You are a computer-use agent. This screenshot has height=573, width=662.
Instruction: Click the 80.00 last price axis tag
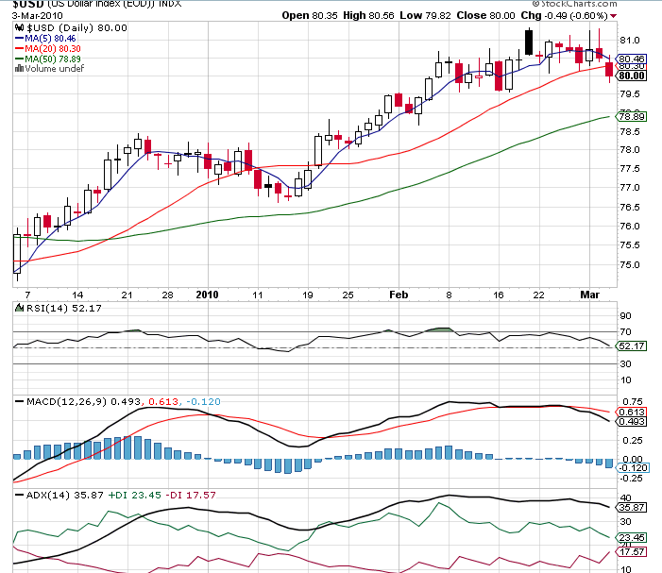pos(631,76)
